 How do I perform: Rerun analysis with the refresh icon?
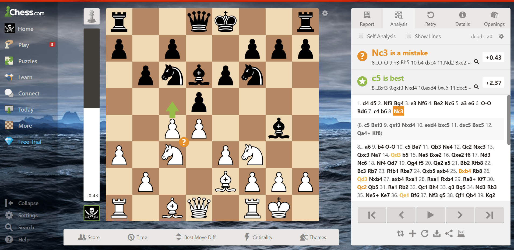pyautogui.click(x=425, y=233)
